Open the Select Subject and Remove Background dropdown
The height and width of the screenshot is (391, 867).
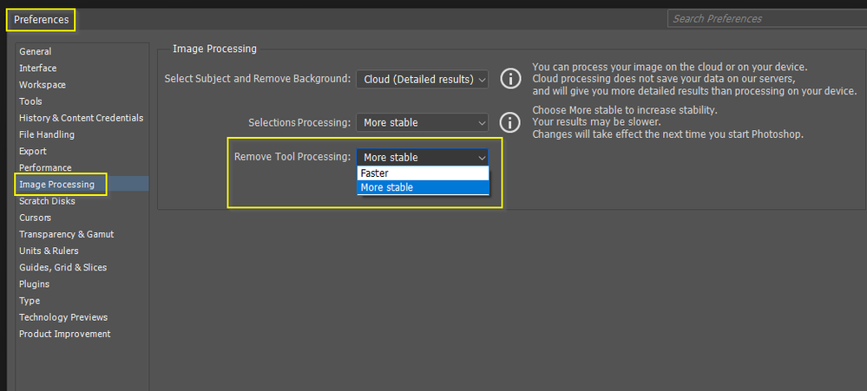(x=423, y=79)
